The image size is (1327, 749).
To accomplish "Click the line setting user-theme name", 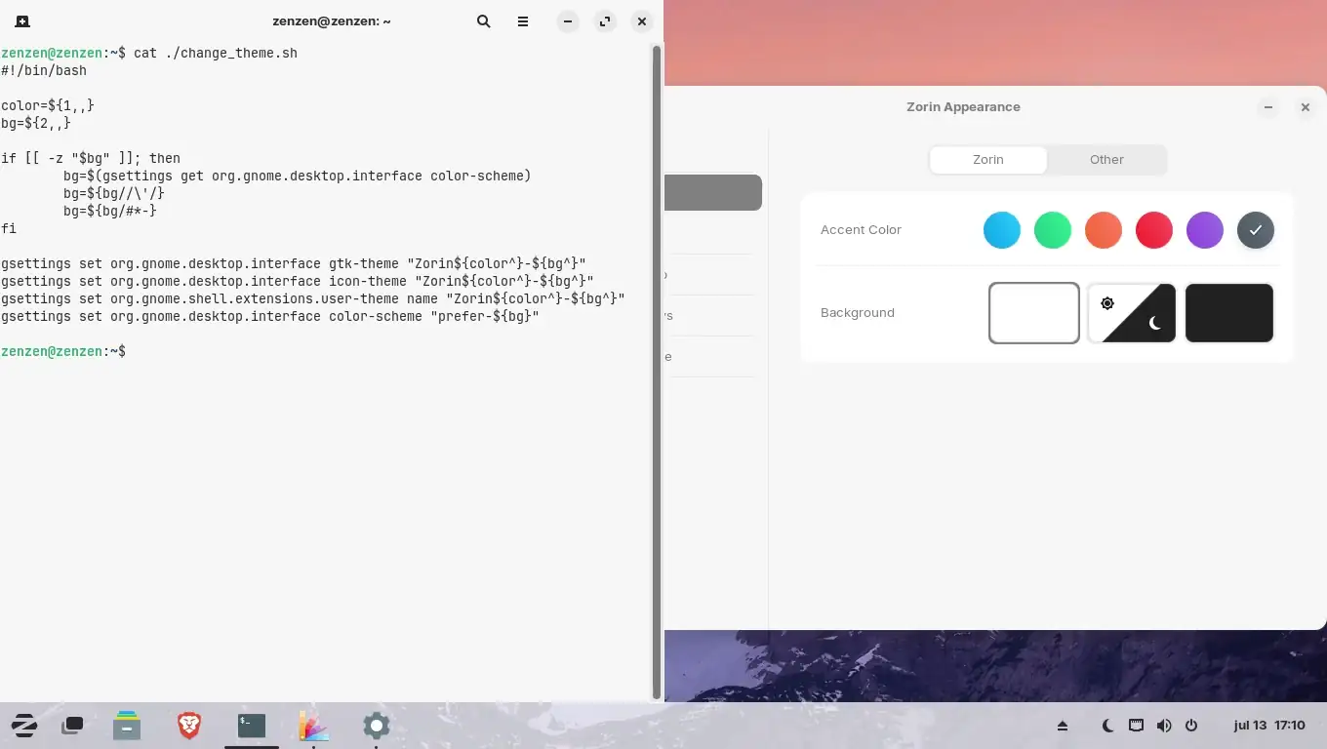I will coord(313,298).
